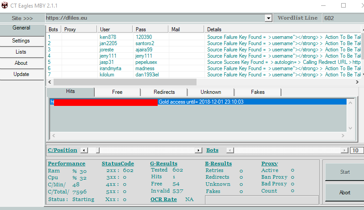Open the About side tab
364x210 pixels.
pos(21,63)
